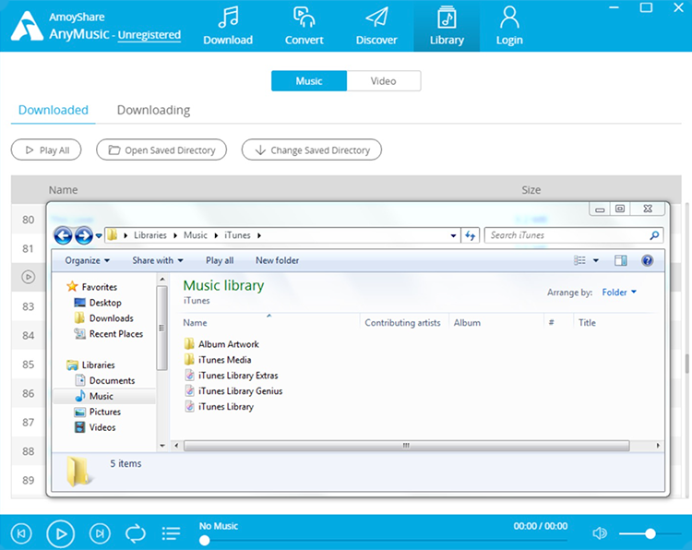Viewport: 692px width, 550px height.
Task: Switch to the Video tab
Action: tap(384, 81)
